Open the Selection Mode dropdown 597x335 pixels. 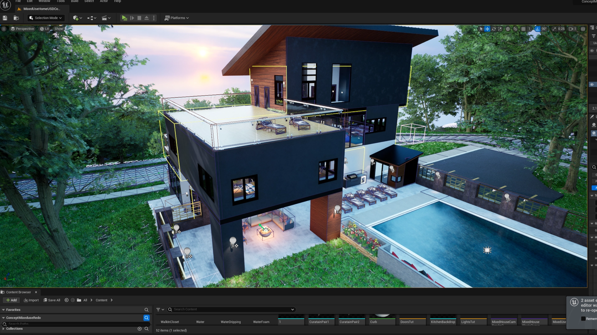click(x=46, y=18)
